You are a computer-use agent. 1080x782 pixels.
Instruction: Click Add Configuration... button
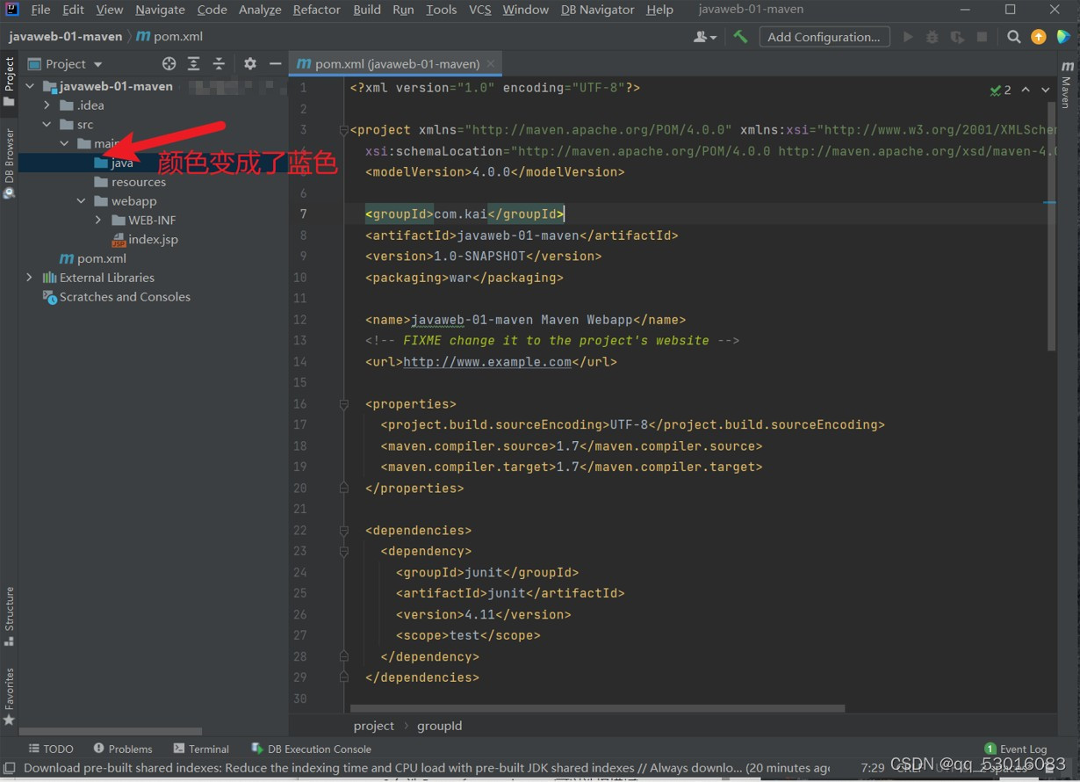824,37
